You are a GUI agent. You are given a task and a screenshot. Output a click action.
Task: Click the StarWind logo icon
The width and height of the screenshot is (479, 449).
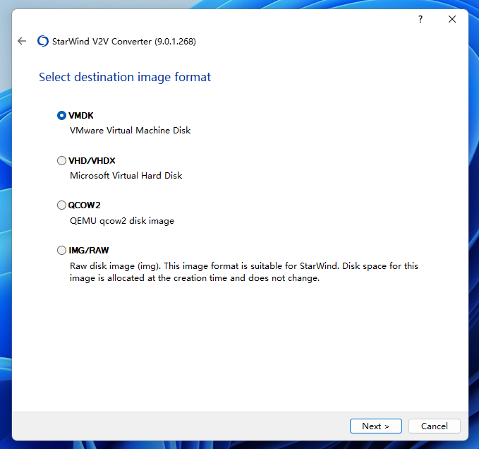(43, 41)
